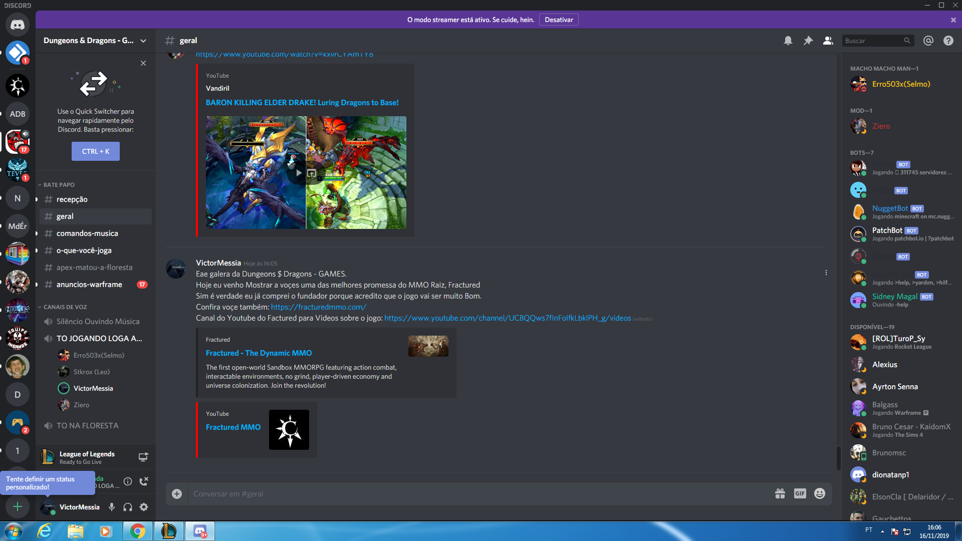The height and width of the screenshot is (541, 962).
Task: Join Silêncio Ouvindo Música voice channel
Action: point(96,322)
